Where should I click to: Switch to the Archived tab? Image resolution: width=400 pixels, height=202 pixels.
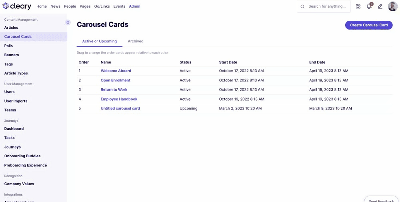(x=136, y=41)
